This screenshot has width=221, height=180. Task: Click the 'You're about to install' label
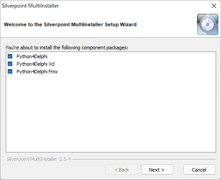[67, 48]
